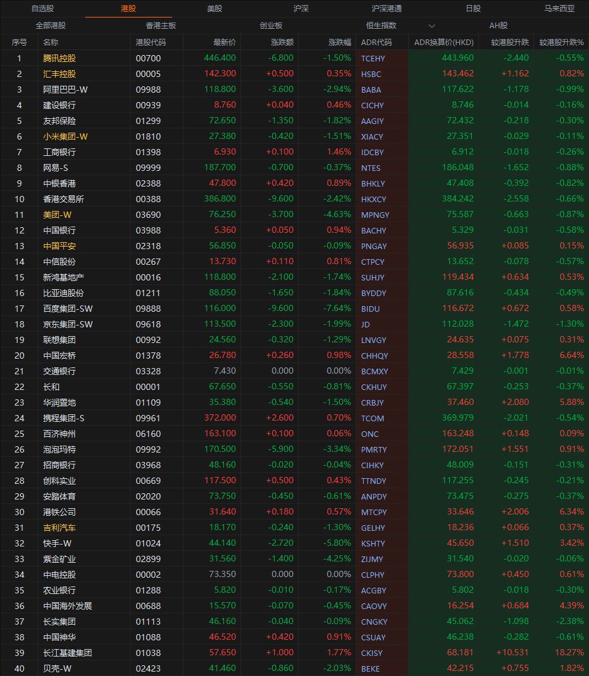Open the 紫金矿业 entry
Screen dimensions: 589x676
[x=59, y=559]
